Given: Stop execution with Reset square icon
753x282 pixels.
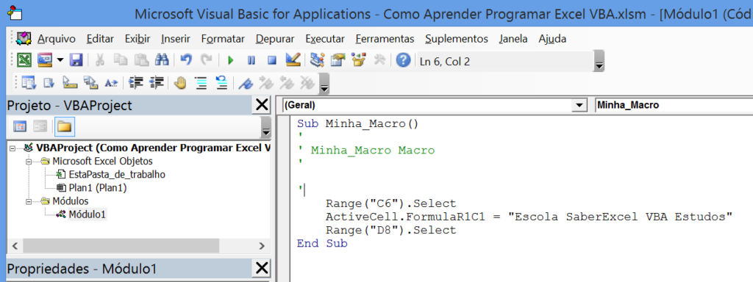Looking at the screenshot, I should coord(272,60).
